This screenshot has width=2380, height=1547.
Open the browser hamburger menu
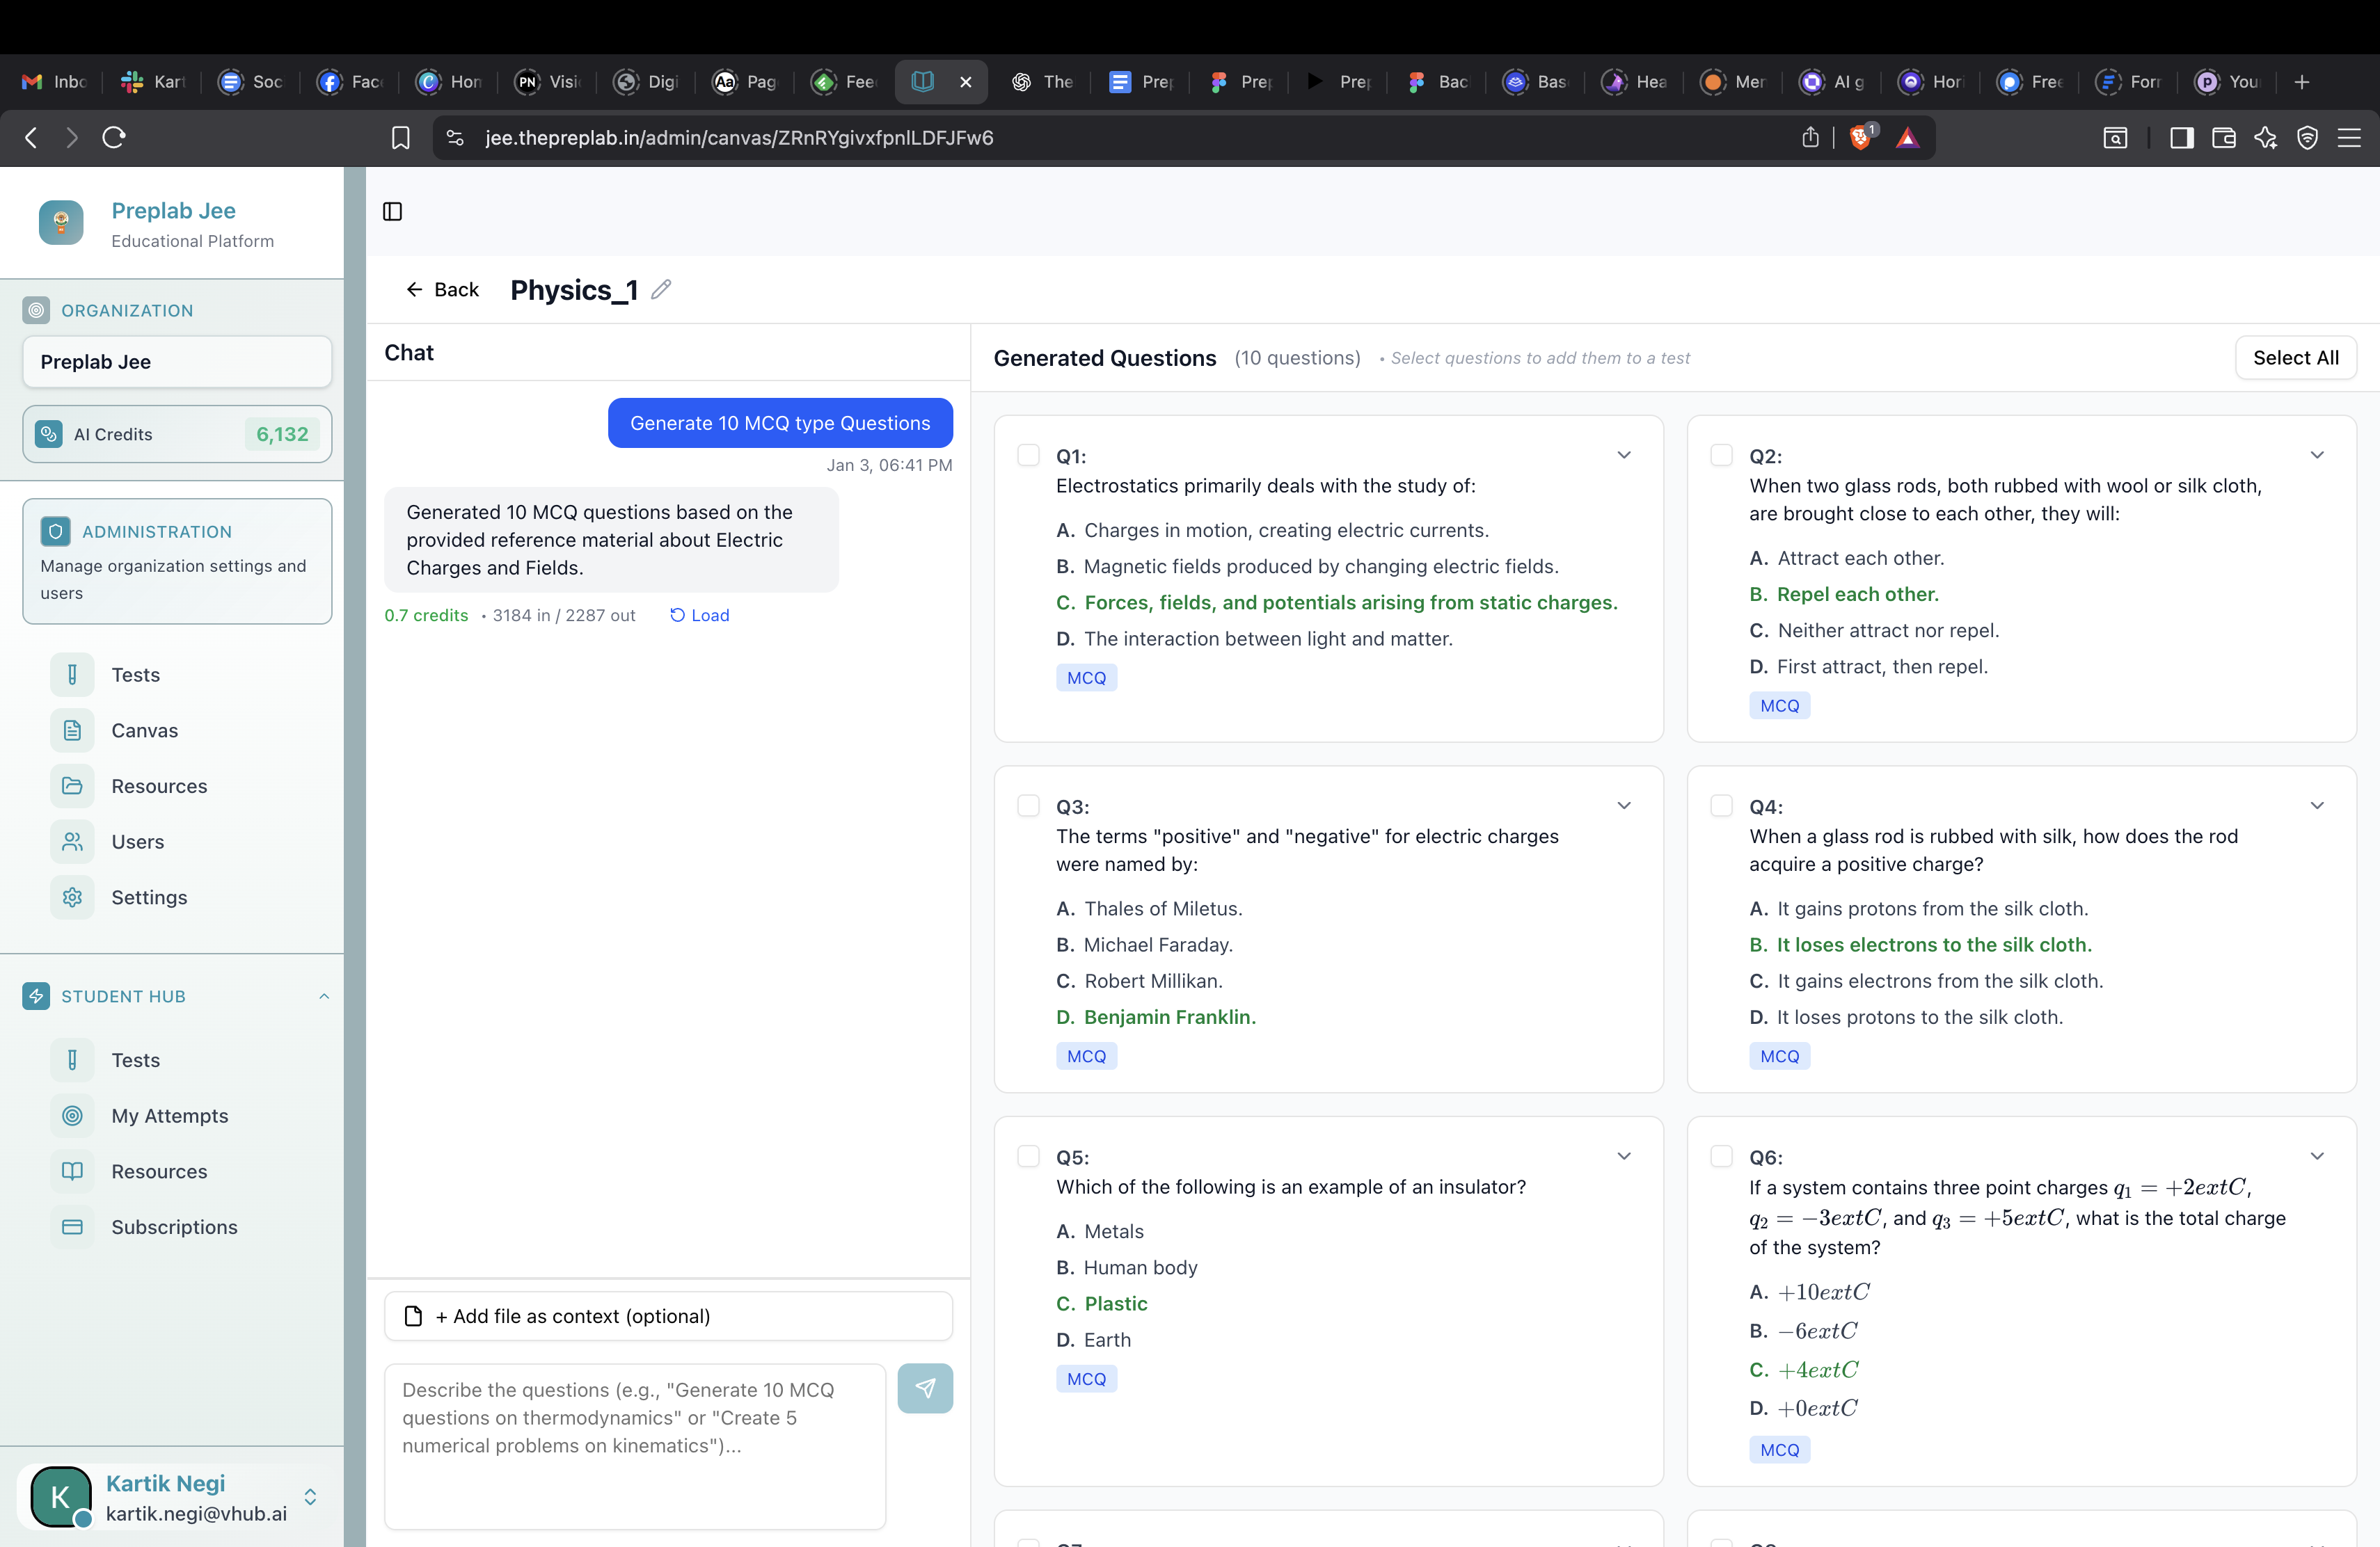click(x=2349, y=138)
